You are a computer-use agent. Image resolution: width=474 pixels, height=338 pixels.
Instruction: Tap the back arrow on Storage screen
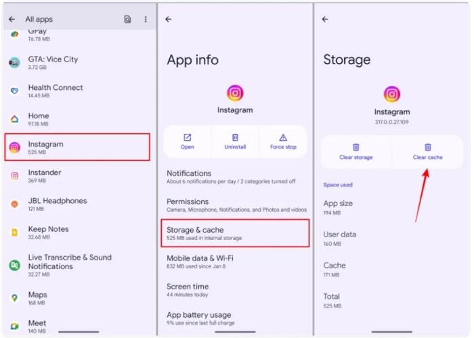point(325,20)
